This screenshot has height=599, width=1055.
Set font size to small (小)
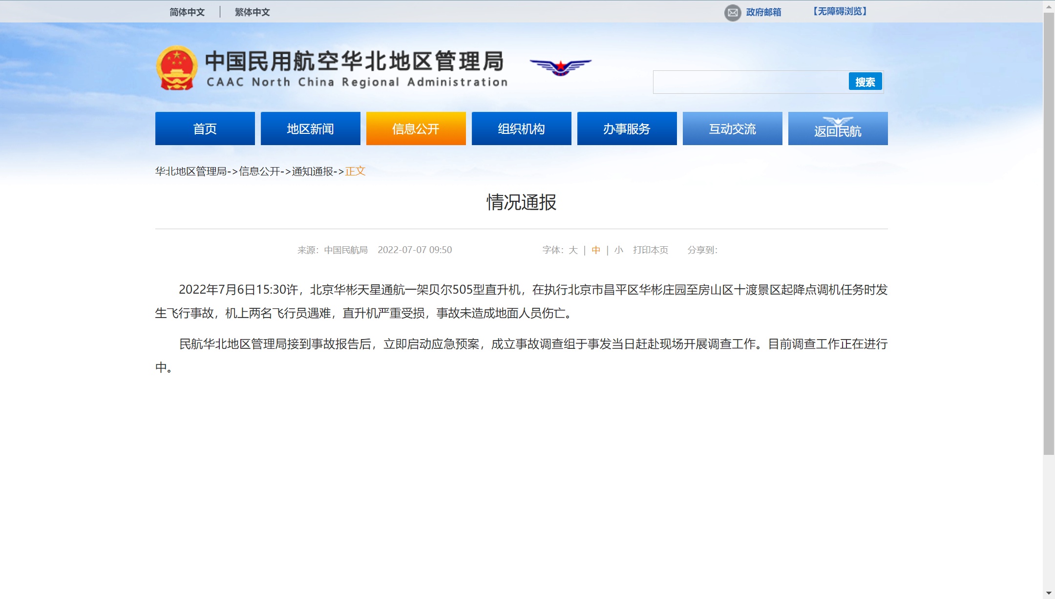point(618,250)
